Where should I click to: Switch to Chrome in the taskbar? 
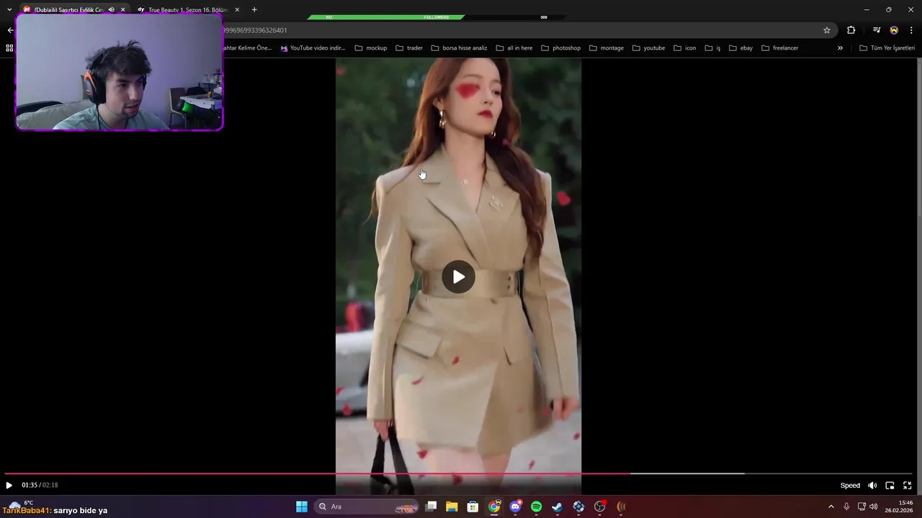[494, 506]
